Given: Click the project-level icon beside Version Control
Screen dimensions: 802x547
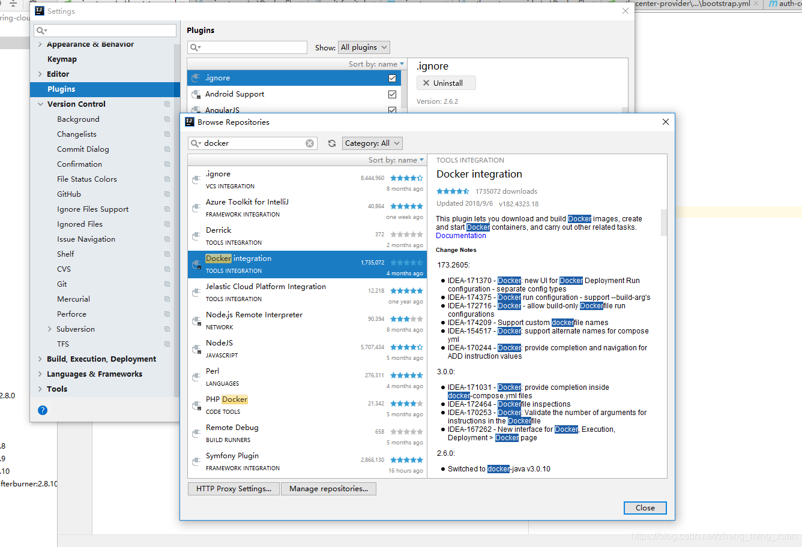Looking at the screenshot, I should pos(167,104).
